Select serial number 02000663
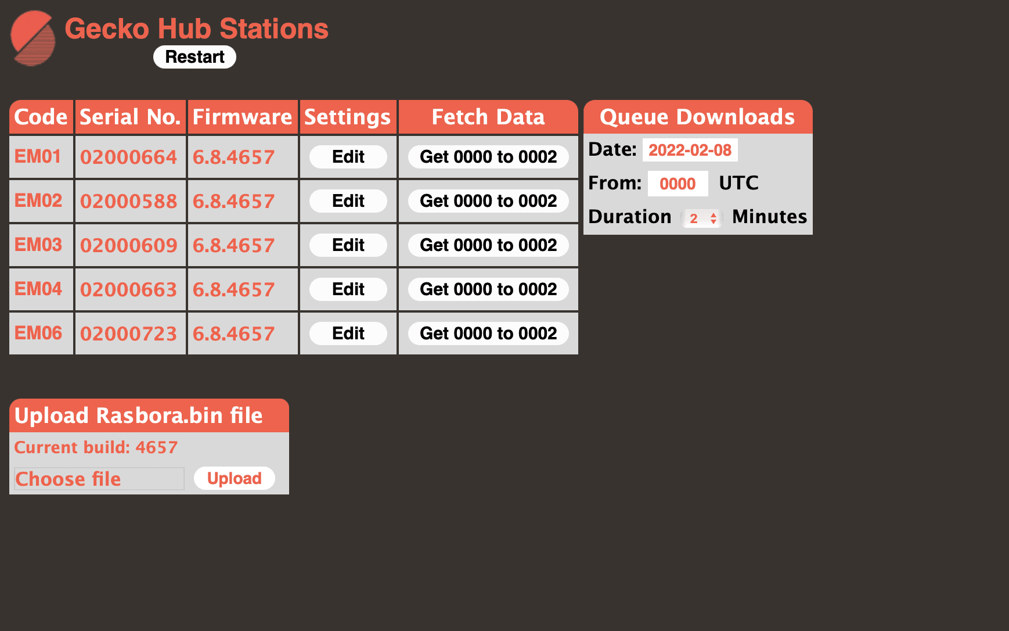The width and height of the screenshot is (1009, 631). (129, 289)
